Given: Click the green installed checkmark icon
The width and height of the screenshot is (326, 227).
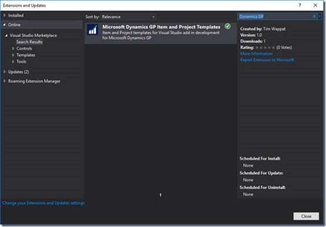Looking at the screenshot, I should (228, 26).
